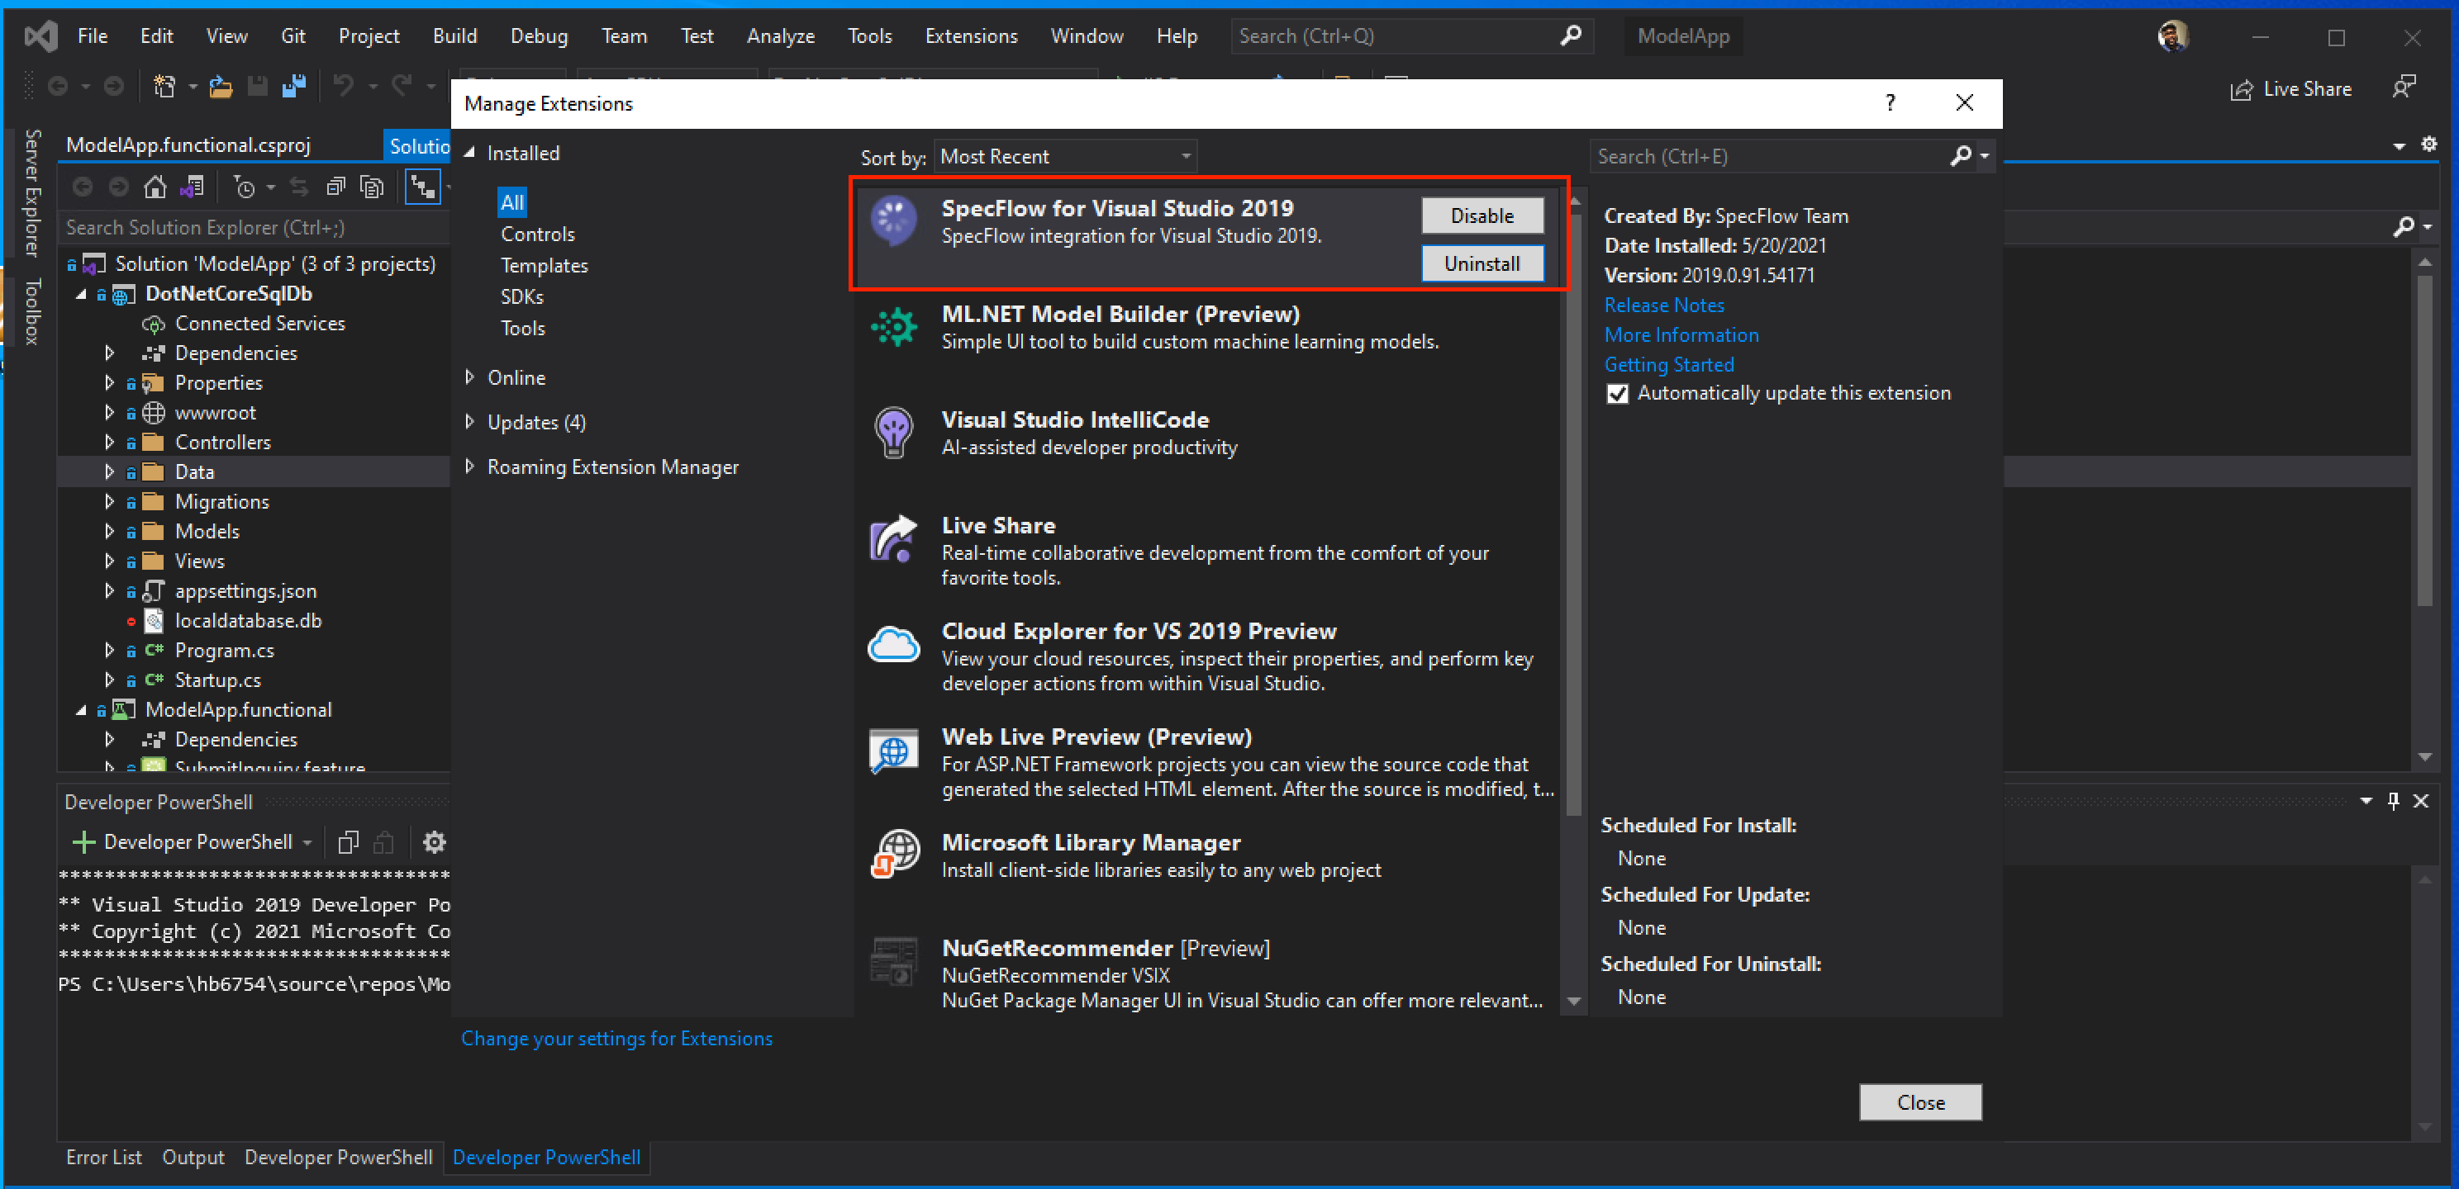
Task: Collapse the Installed category
Action: [x=468, y=153]
